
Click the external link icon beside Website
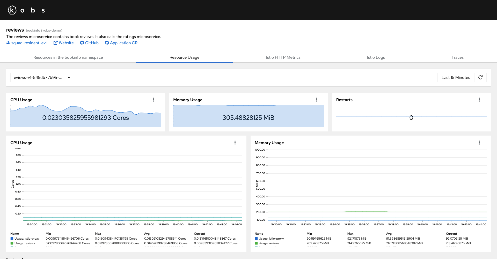pos(55,43)
